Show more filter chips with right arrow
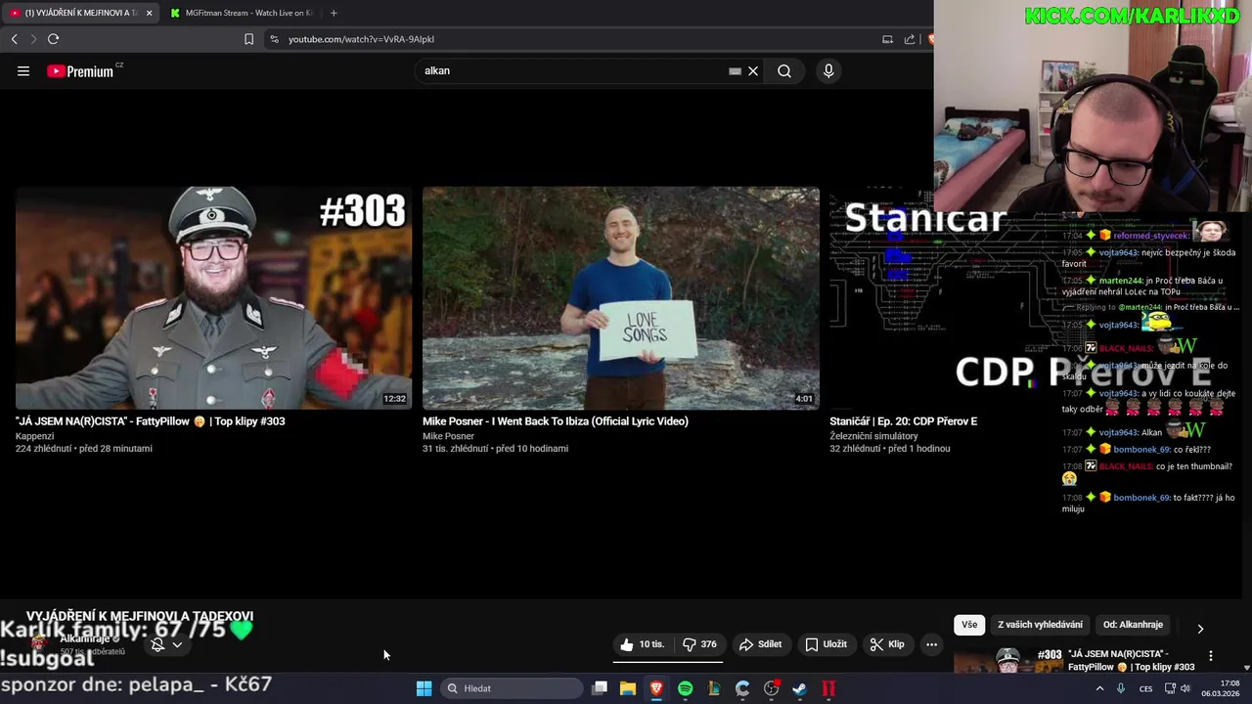Viewport: 1252px width, 704px height. (x=1200, y=629)
